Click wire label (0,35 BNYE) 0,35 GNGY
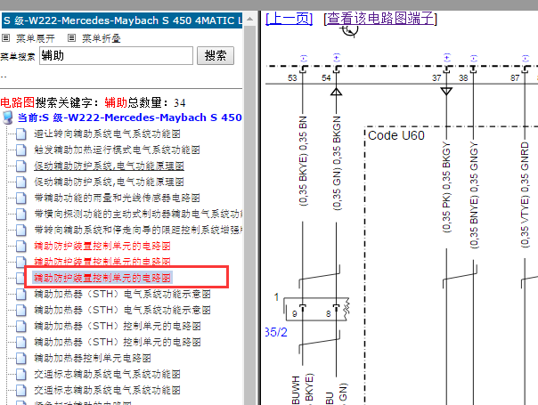Viewport: 538px width, 405px height. point(474,195)
